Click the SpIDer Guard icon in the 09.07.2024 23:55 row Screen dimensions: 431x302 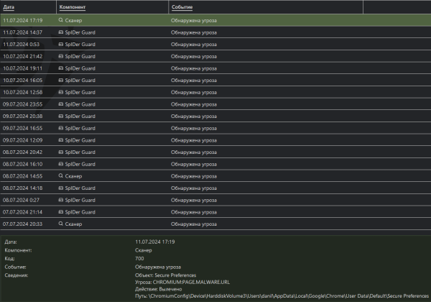tap(61, 104)
